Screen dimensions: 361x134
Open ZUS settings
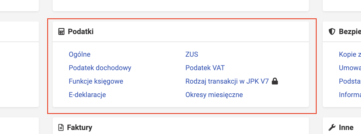pyautogui.click(x=192, y=54)
